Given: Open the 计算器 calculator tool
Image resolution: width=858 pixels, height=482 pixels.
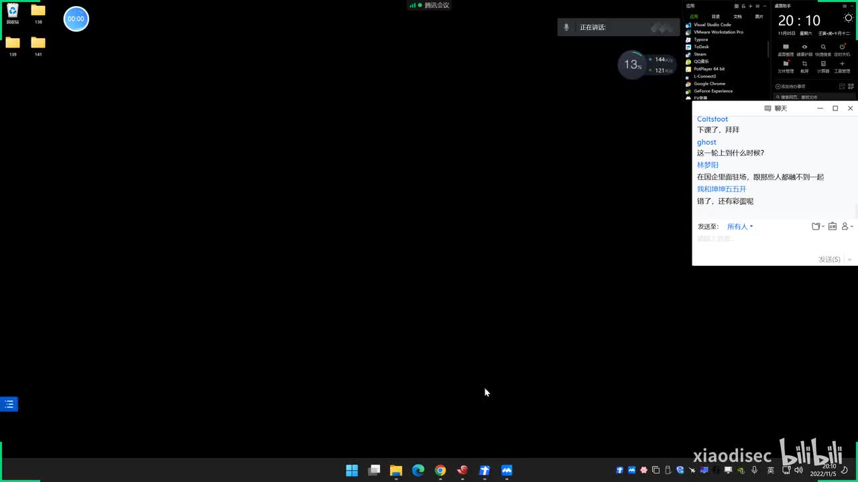Looking at the screenshot, I should [823, 67].
